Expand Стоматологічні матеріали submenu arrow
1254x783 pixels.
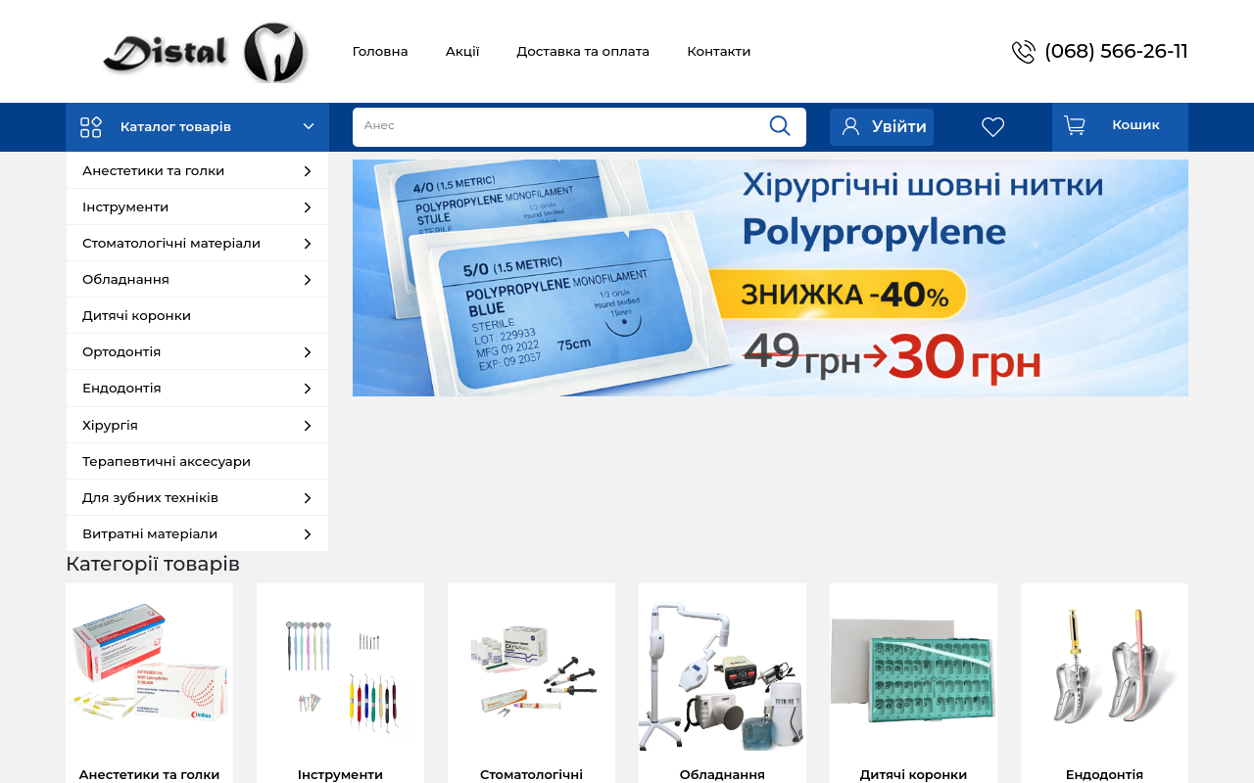click(x=308, y=244)
